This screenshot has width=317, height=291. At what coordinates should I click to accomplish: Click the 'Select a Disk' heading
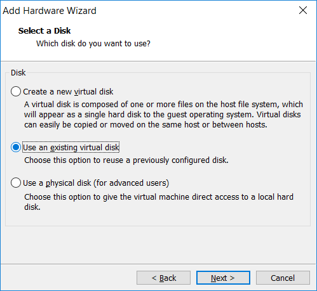44,31
